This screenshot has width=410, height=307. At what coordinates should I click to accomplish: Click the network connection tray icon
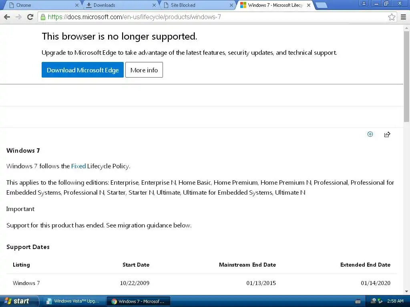point(374,301)
